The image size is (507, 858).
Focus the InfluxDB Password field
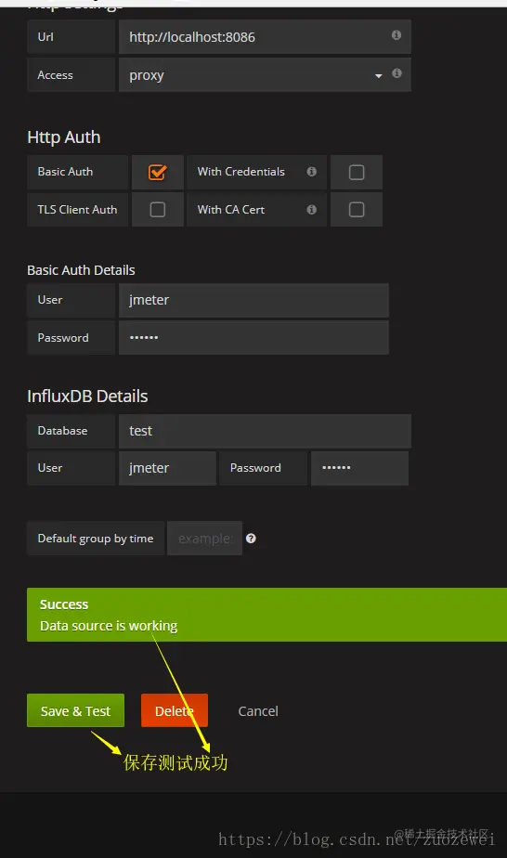[x=360, y=468]
